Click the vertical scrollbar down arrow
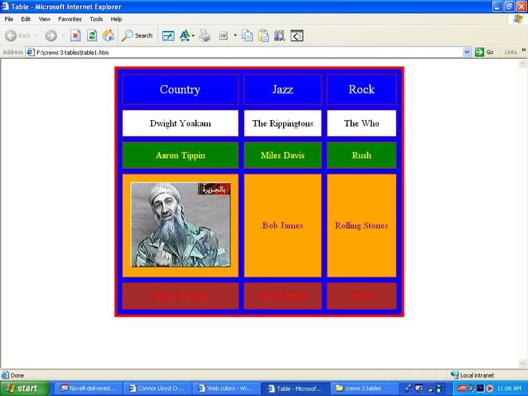This screenshot has height=396, width=528. tap(523, 363)
